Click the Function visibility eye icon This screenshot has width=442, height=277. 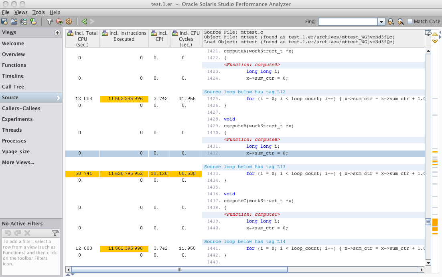[x=59, y=21]
